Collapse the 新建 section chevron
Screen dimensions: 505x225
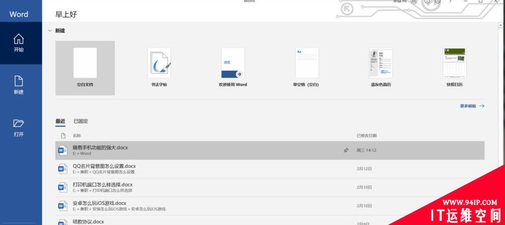point(49,30)
